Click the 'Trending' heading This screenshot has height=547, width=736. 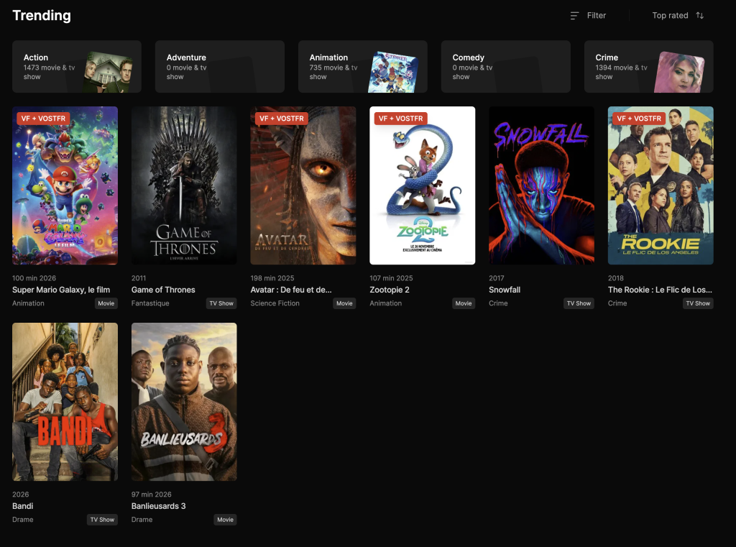(x=42, y=16)
